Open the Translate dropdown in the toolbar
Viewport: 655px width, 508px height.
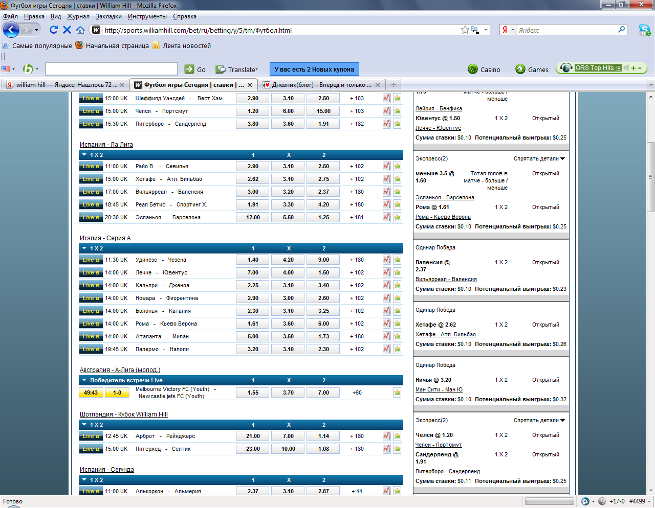pyautogui.click(x=242, y=70)
